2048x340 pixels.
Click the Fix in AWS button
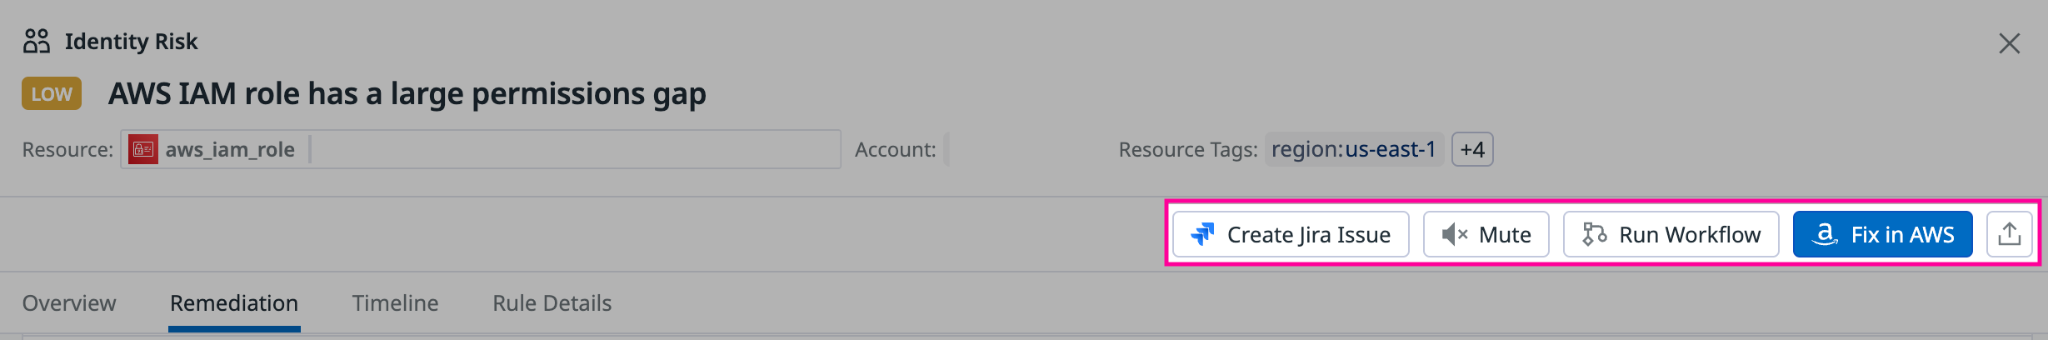[x=1882, y=235]
